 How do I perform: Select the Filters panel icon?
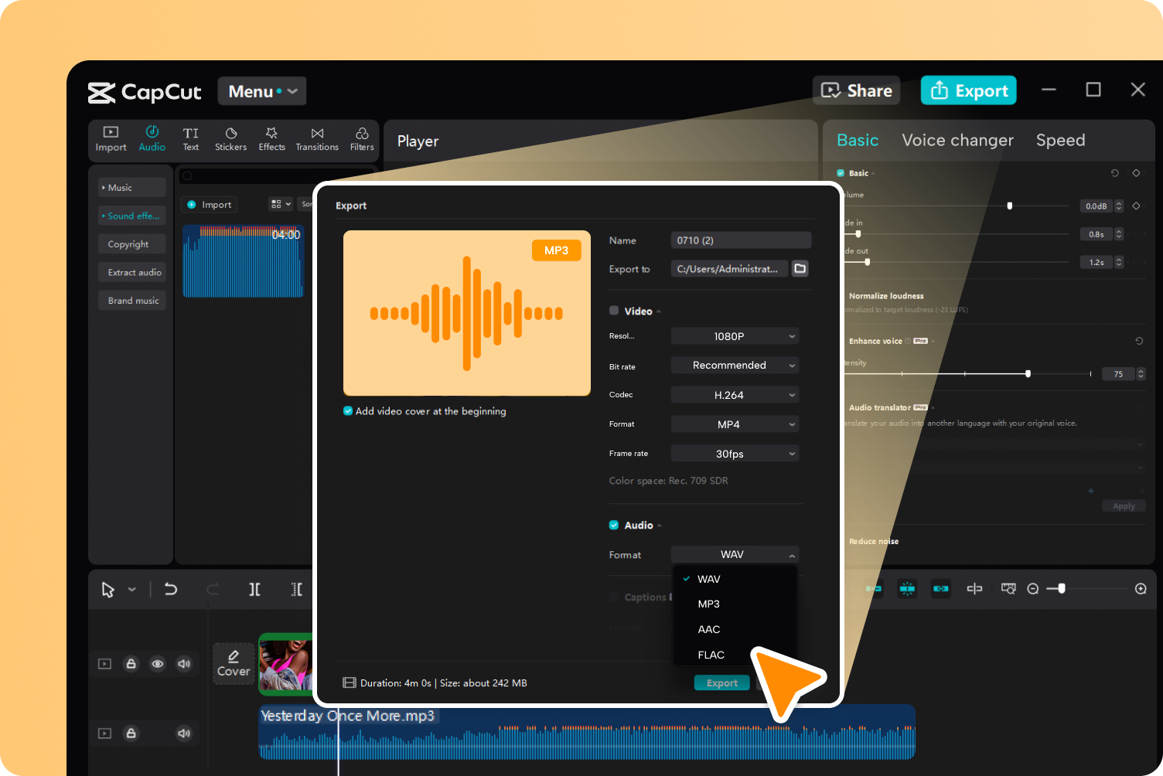tap(361, 139)
